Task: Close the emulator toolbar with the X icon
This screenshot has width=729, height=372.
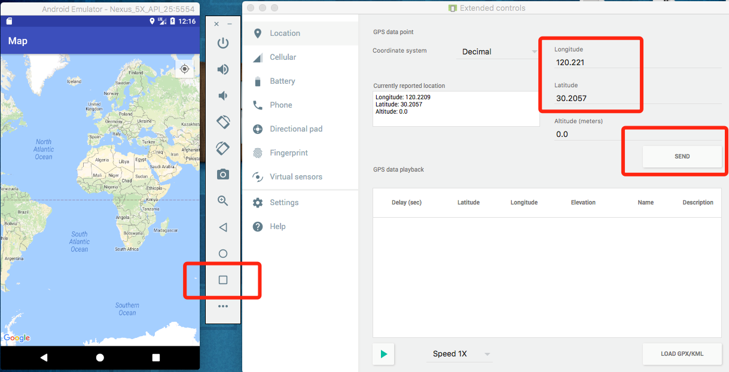Action: [x=216, y=24]
